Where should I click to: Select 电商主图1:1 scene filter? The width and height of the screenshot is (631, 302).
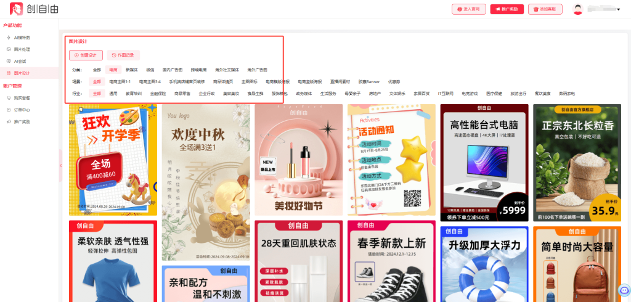(x=120, y=81)
